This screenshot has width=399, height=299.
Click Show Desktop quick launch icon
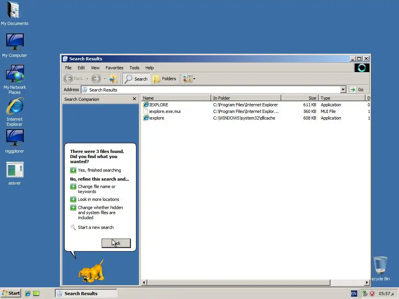(36, 294)
